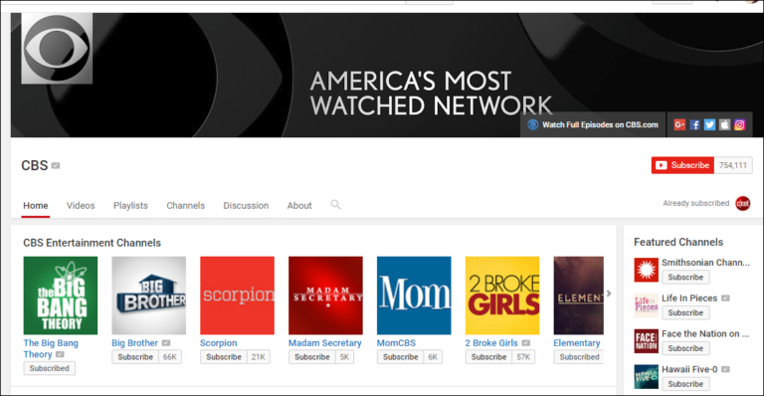Open Smithsonian Channel featured link
The image size is (764, 396).
coord(705,263)
